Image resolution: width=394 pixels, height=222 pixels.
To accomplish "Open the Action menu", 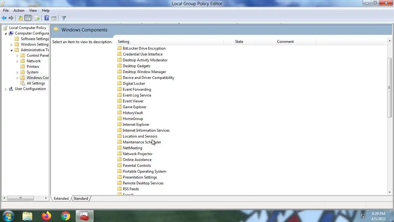I will point(19,10).
